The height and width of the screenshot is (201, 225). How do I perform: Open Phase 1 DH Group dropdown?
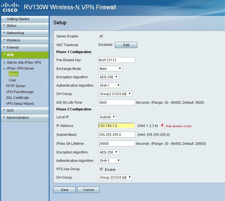click(x=115, y=94)
